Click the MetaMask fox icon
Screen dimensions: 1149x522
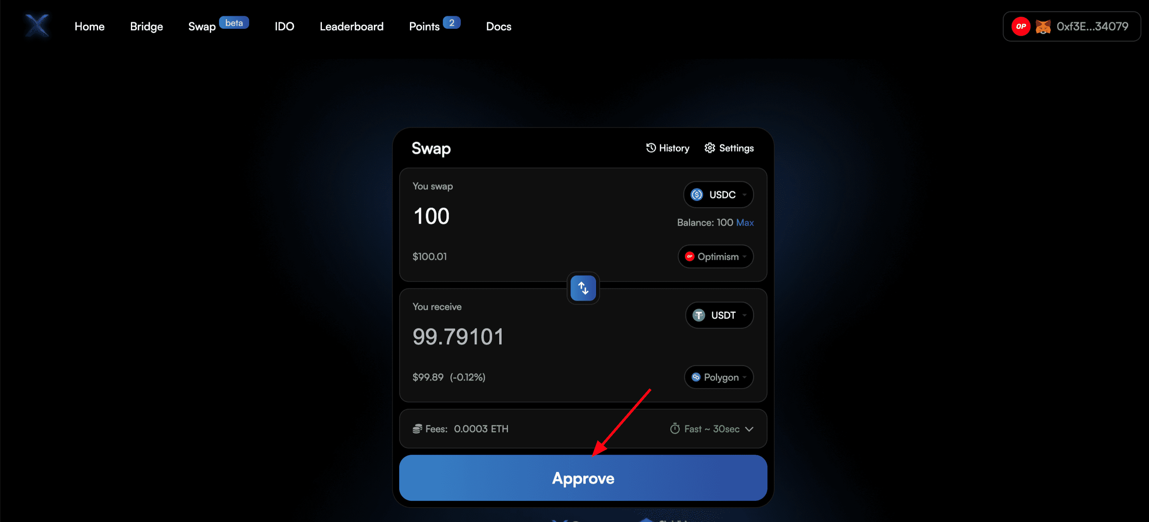[1043, 26]
